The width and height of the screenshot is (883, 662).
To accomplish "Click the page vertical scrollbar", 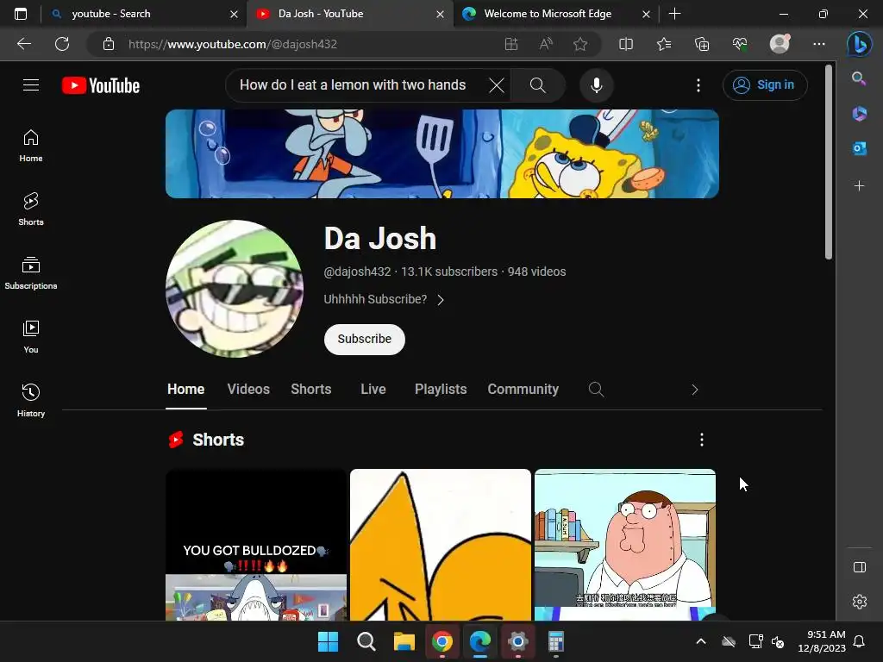I will [x=829, y=162].
